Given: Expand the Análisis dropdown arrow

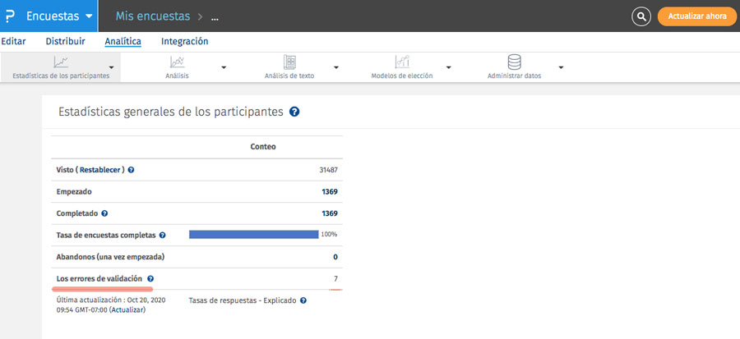Looking at the screenshot, I should 224,67.
